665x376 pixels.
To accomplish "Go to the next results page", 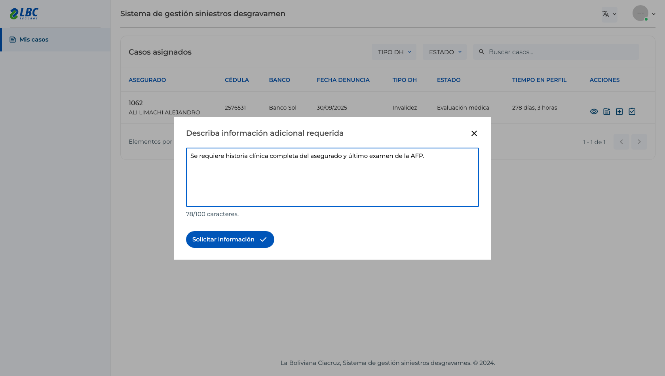I will coord(639,142).
